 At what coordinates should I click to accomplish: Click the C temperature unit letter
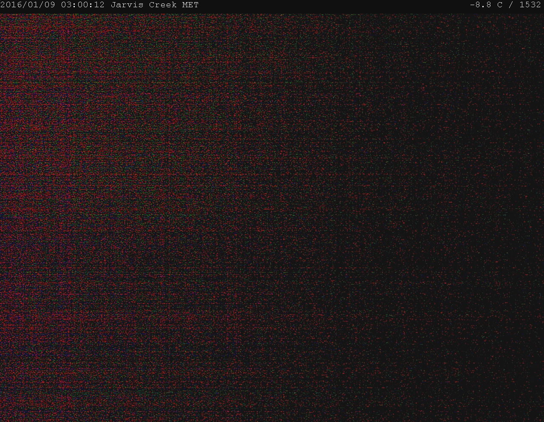point(500,5)
